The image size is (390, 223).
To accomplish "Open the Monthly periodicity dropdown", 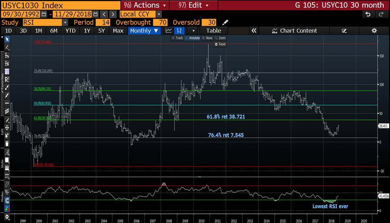I will click(x=144, y=31).
